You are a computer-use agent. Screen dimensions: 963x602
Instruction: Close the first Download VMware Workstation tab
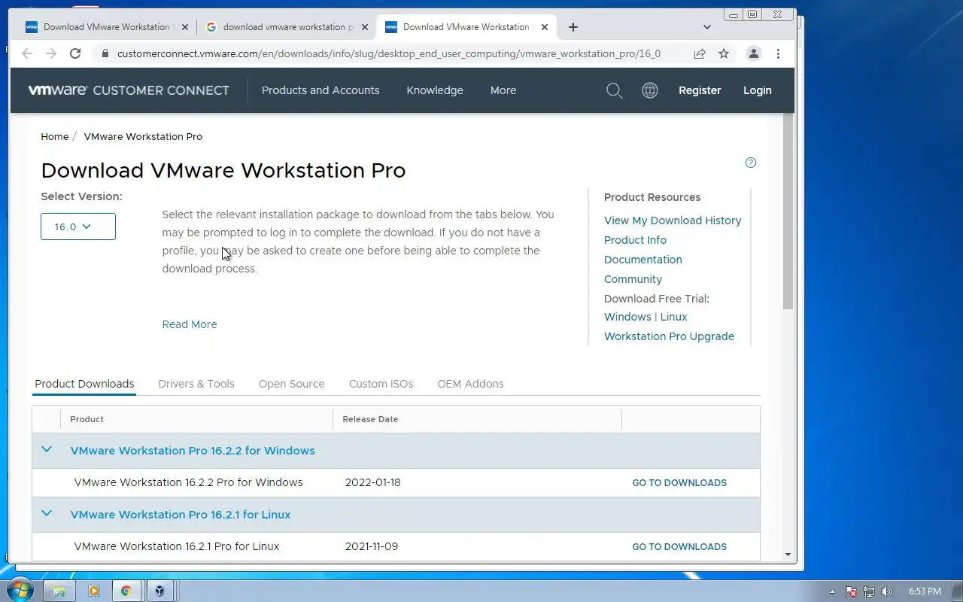point(185,27)
